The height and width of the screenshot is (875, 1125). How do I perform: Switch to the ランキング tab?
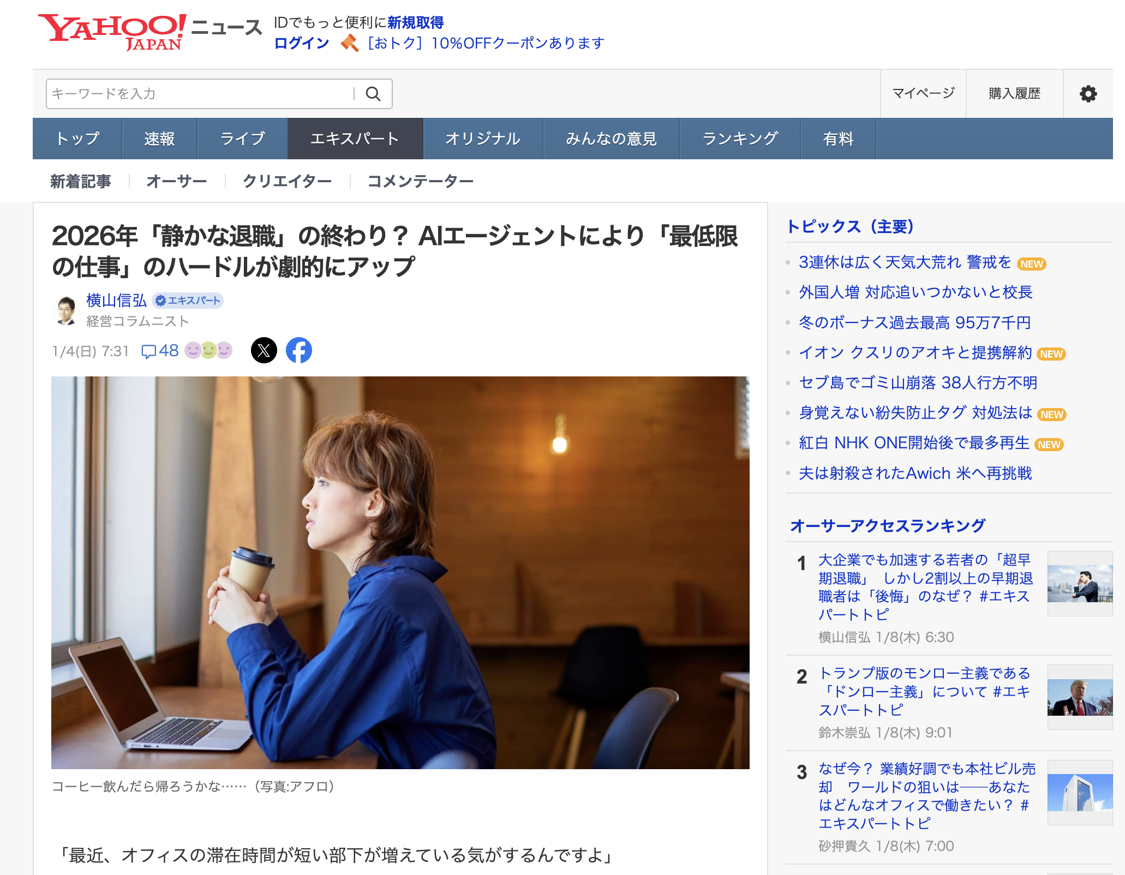click(740, 139)
